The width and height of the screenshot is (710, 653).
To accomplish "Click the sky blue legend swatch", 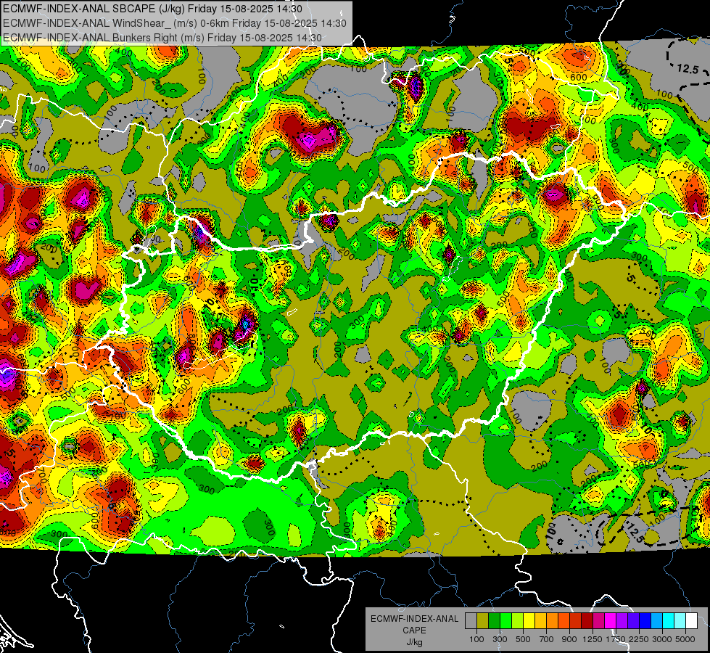I will coord(656,620).
